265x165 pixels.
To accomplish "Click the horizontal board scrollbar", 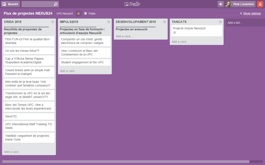I will pos(125,161).
